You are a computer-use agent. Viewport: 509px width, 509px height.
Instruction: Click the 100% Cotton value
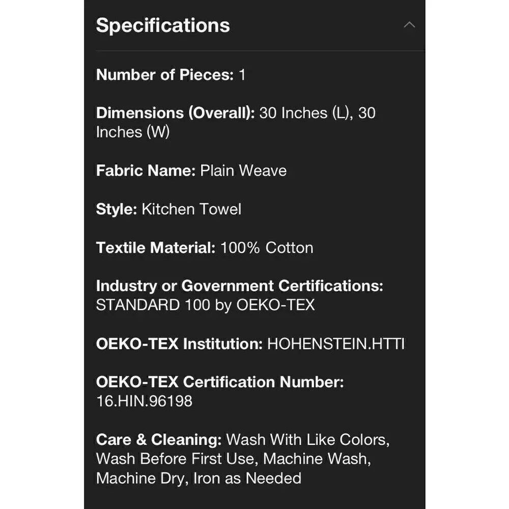coord(267,248)
